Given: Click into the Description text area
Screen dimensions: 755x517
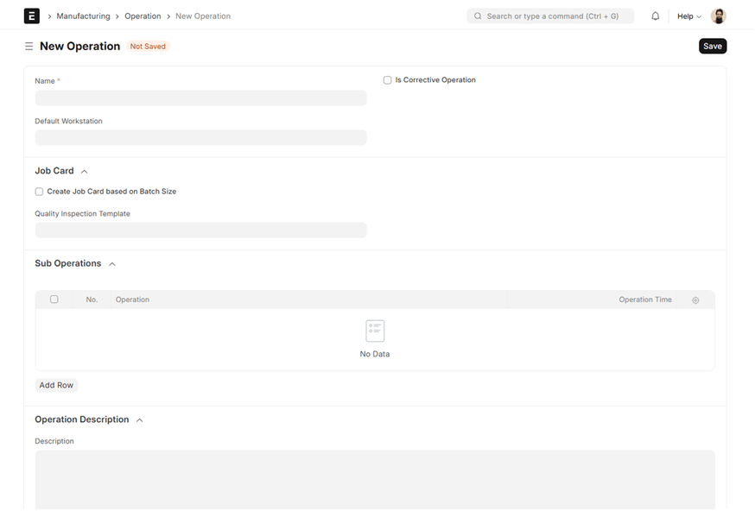Looking at the screenshot, I should (x=375, y=480).
